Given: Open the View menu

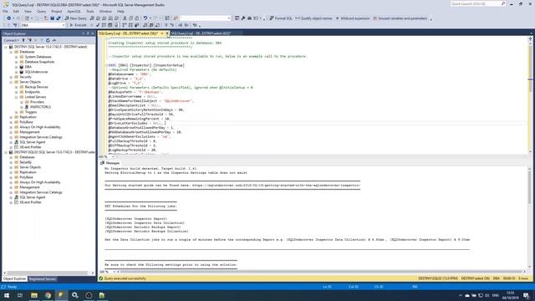Looking at the screenshot, I should [28, 11].
